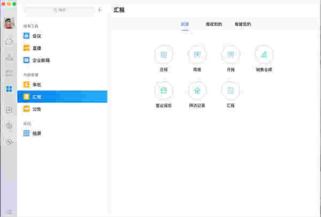Open 会议 in the tools list
Image resolution: width=321 pixels, height=217 pixels.
click(x=37, y=36)
